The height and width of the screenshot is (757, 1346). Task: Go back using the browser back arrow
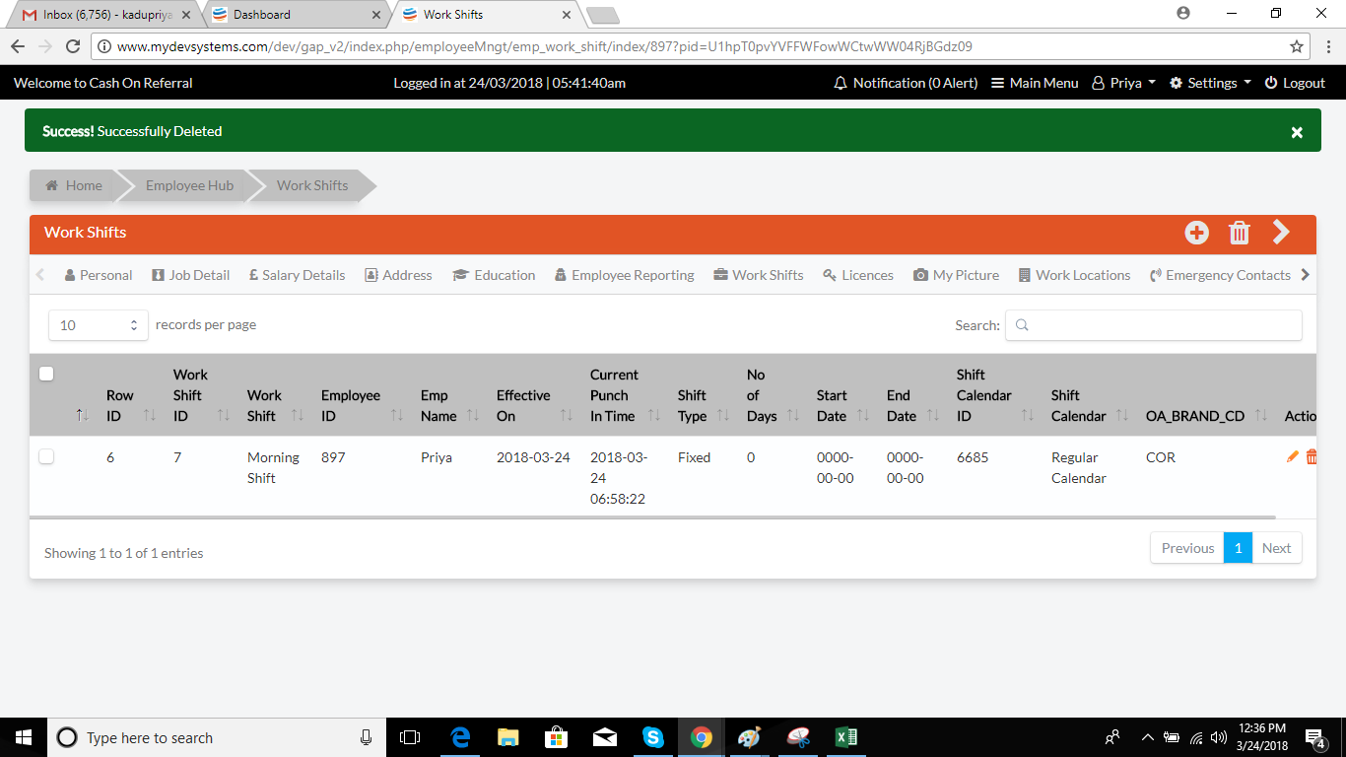(18, 46)
